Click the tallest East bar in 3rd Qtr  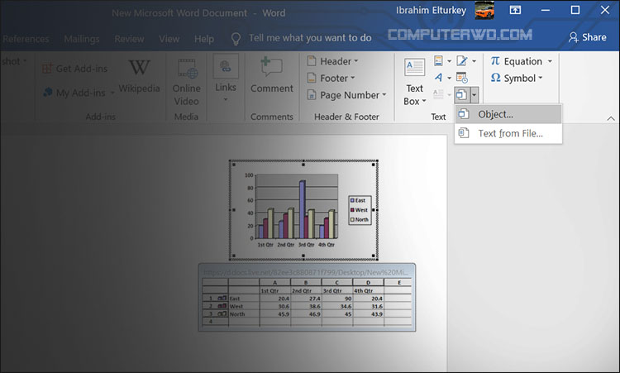point(303,209)
